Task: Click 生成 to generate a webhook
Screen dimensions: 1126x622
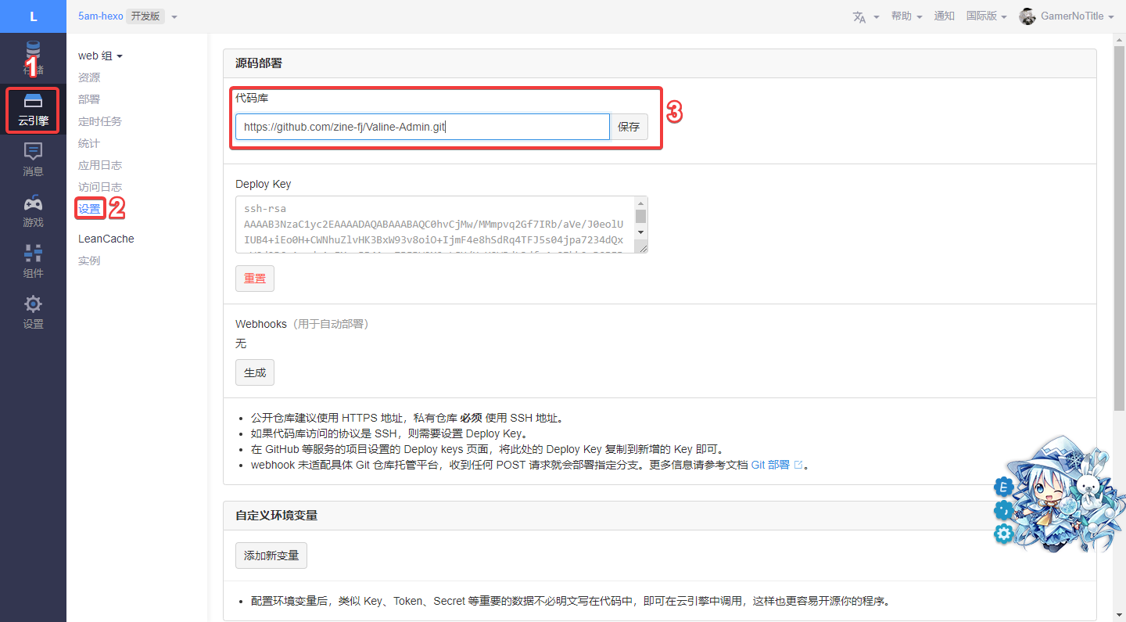Action: 255,372
